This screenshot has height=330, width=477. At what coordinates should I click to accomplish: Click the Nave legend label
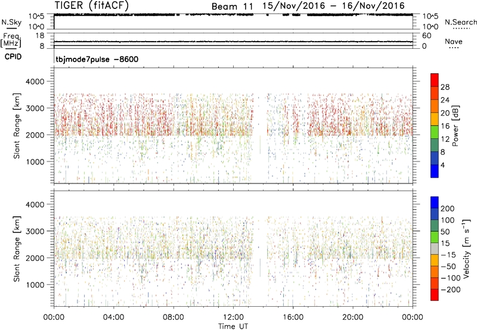454,41
